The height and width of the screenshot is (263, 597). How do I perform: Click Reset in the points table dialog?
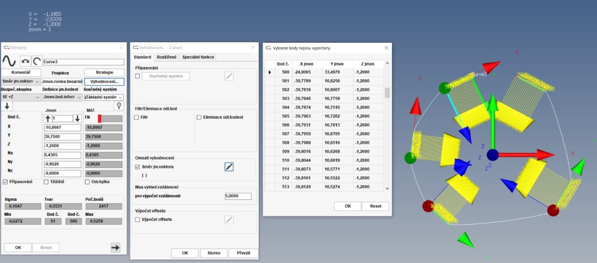click(x=375, y=206)
